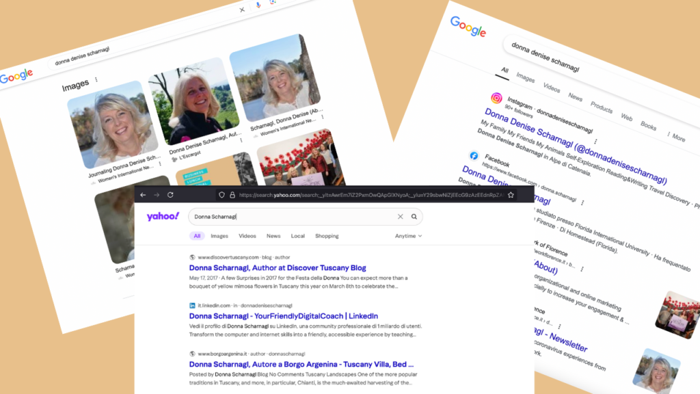
Task: Go back in the Yahoo browser window
Action: click(x=143, y=195)
